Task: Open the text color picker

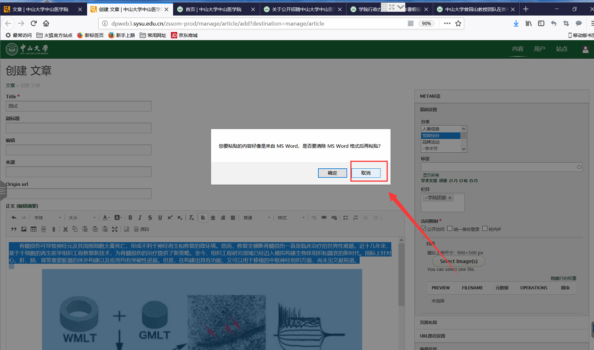Action: (106, 217)
